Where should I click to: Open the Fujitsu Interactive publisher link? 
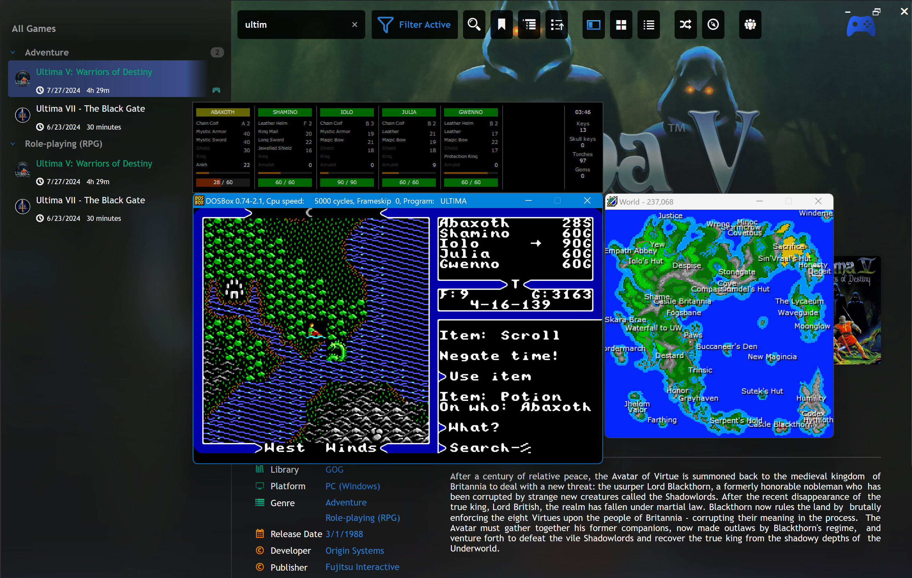tap(362, 567)
